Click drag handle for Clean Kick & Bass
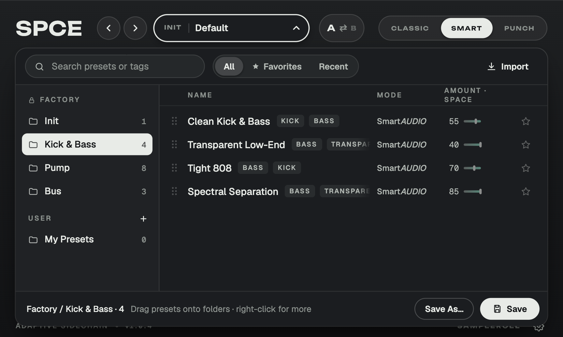This screenshot has height=337, width=563. pos(174,121)
